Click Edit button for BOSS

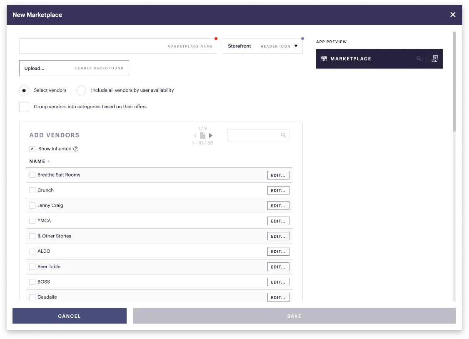(x=278, y=282)
